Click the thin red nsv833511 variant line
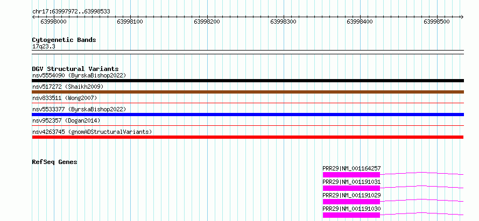Viewport: 479px width, 221px height. pos(248,103)
